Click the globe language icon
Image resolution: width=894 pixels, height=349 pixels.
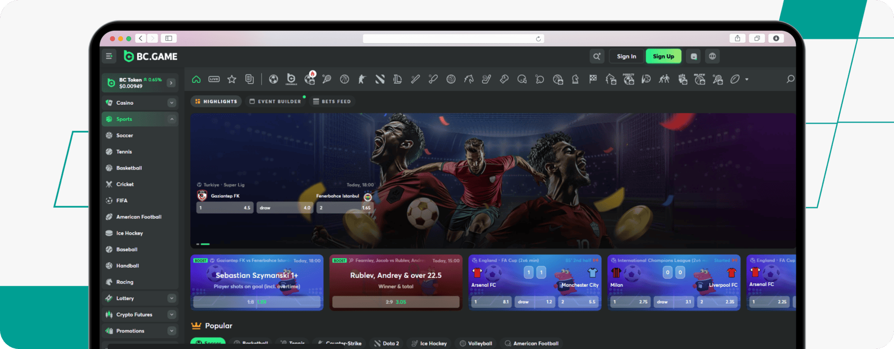point(712,56)
